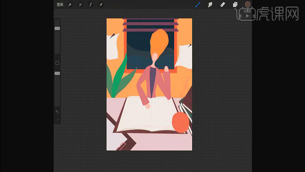Open the Layers panel

[235, 5]
